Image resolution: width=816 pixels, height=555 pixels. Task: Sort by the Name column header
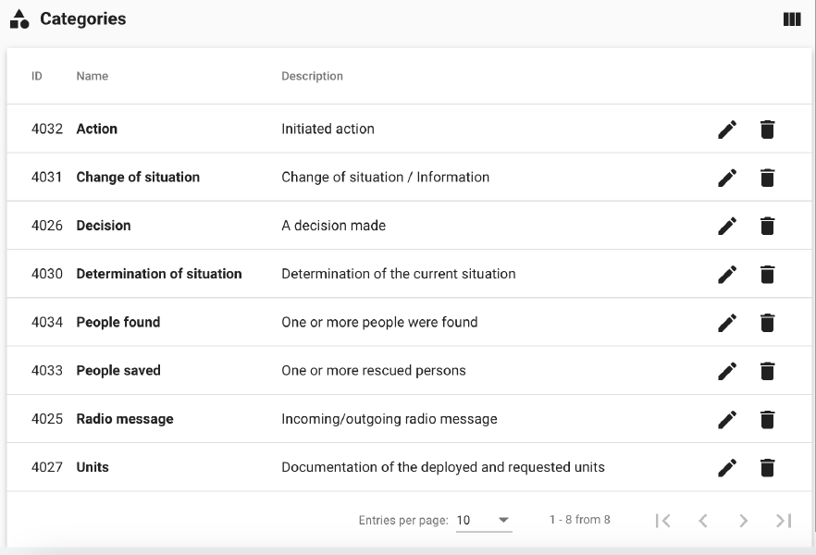click(x=93, y=76)
